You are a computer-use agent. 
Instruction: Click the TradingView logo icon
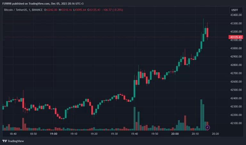tap(5, 141)
